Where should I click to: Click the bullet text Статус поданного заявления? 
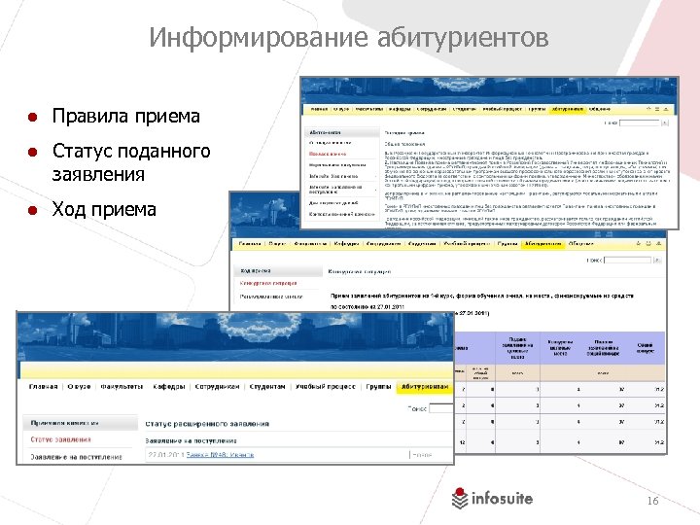click(131, 162)
